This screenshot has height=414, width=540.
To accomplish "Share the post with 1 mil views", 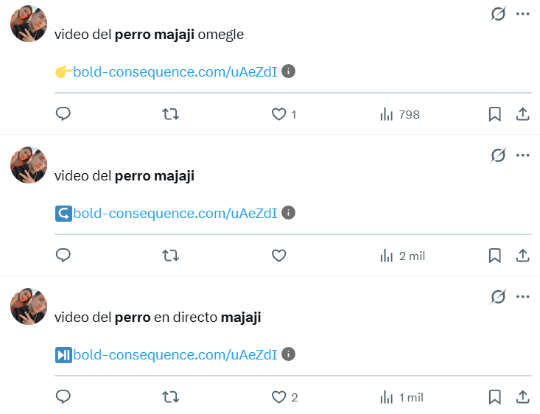I will pyautogui.click(x=522, y=397).
